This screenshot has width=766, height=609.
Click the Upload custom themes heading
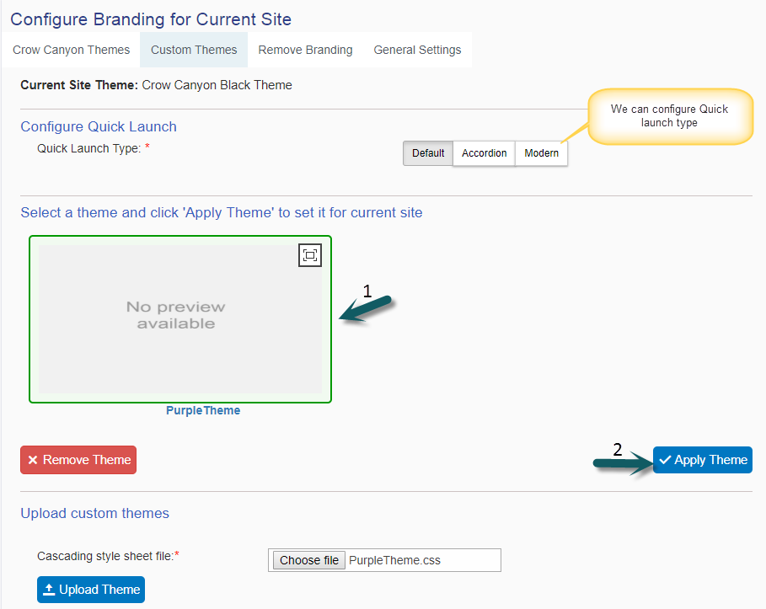coord(94,513)
